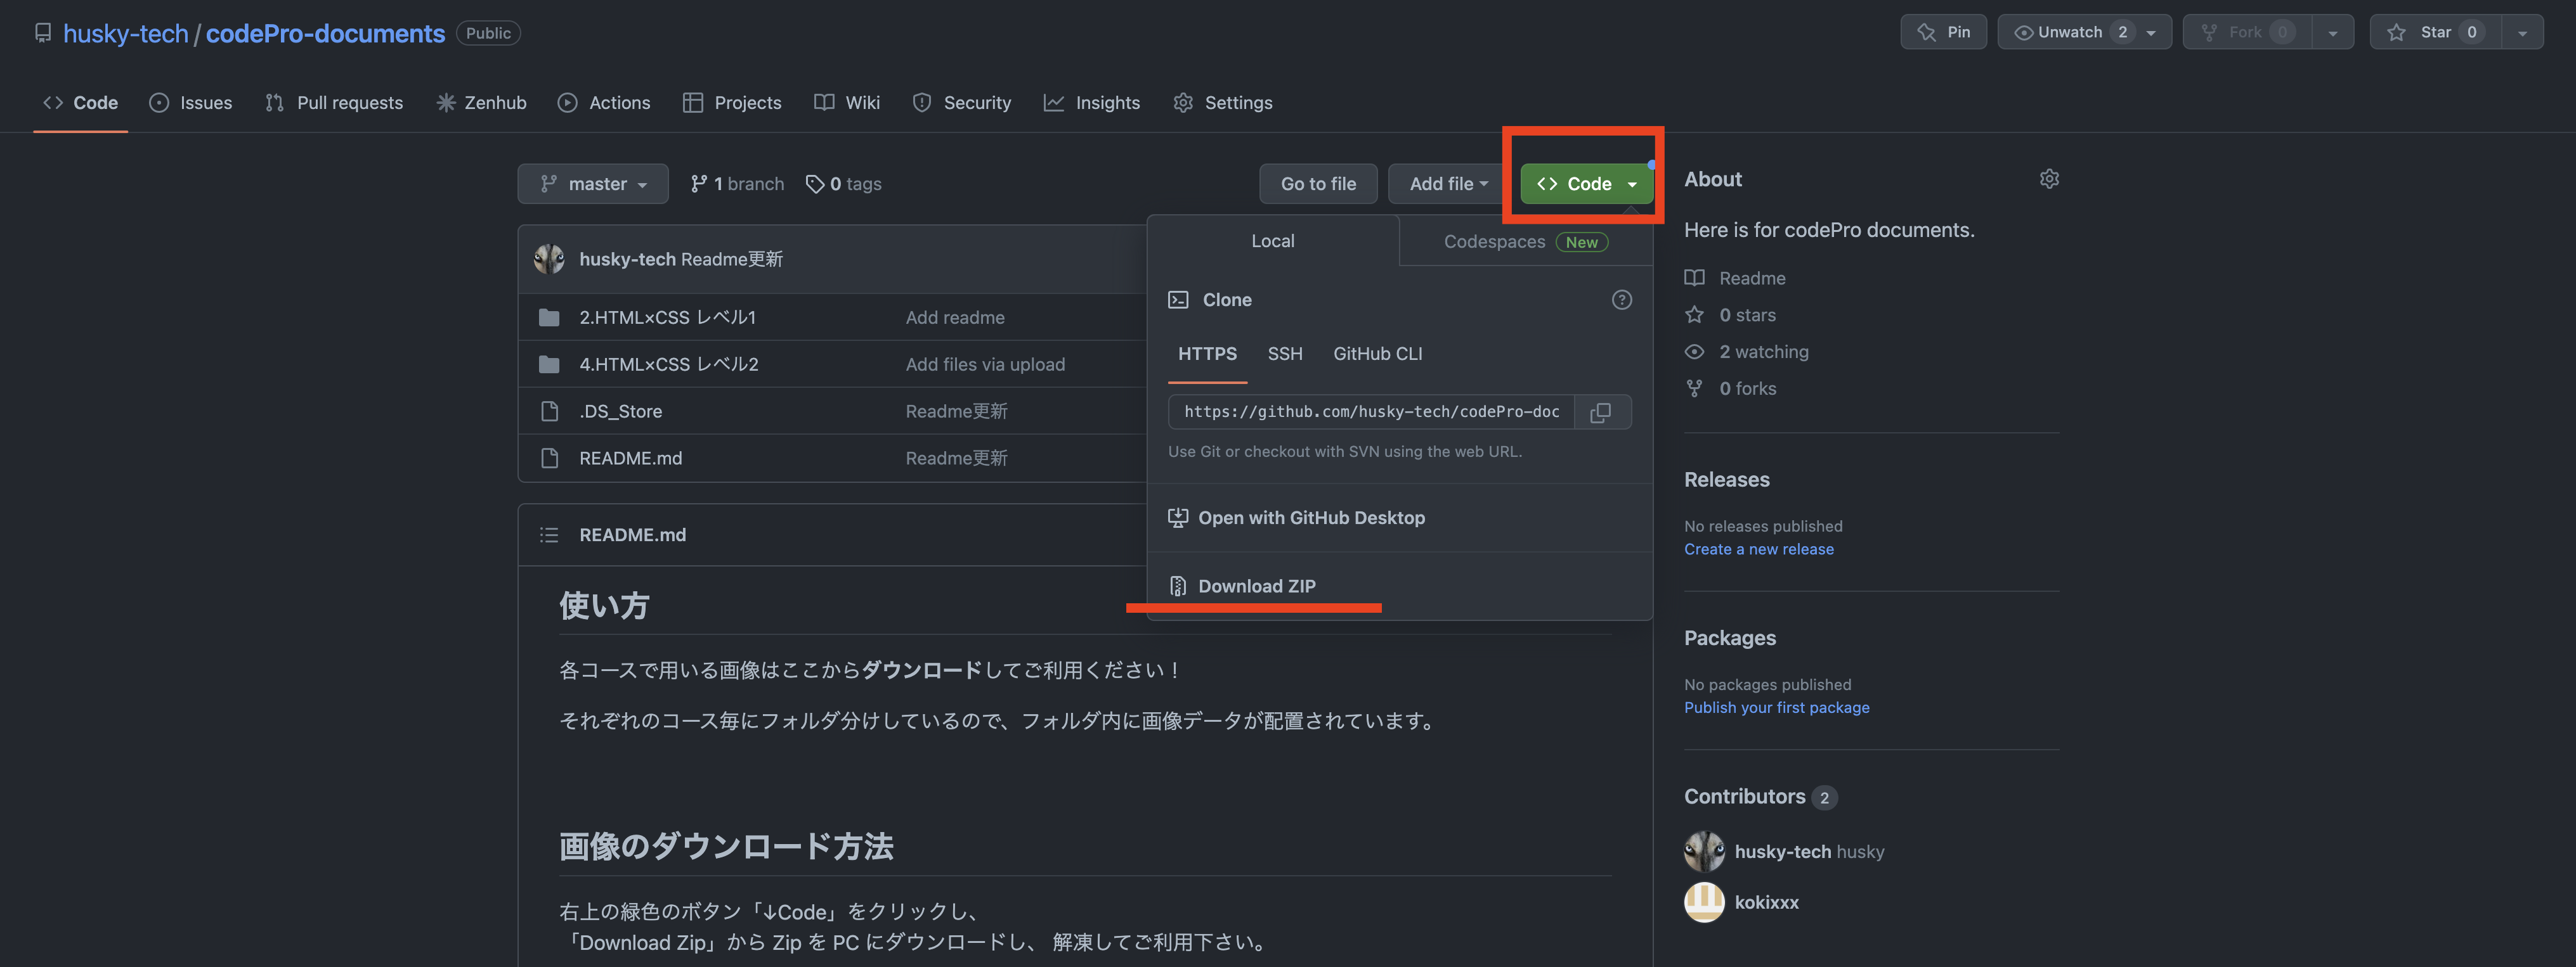Star the repository
This screenshot has height=967, width=2576.
(x=2437, y=31)
